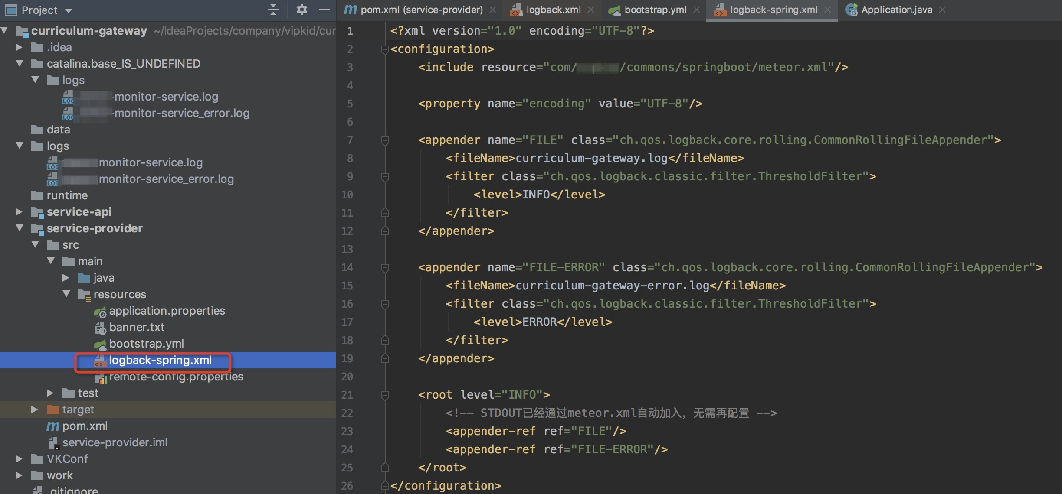Fold the filter block at line 9
This screenshot has height=494, width=1062.
385,176
